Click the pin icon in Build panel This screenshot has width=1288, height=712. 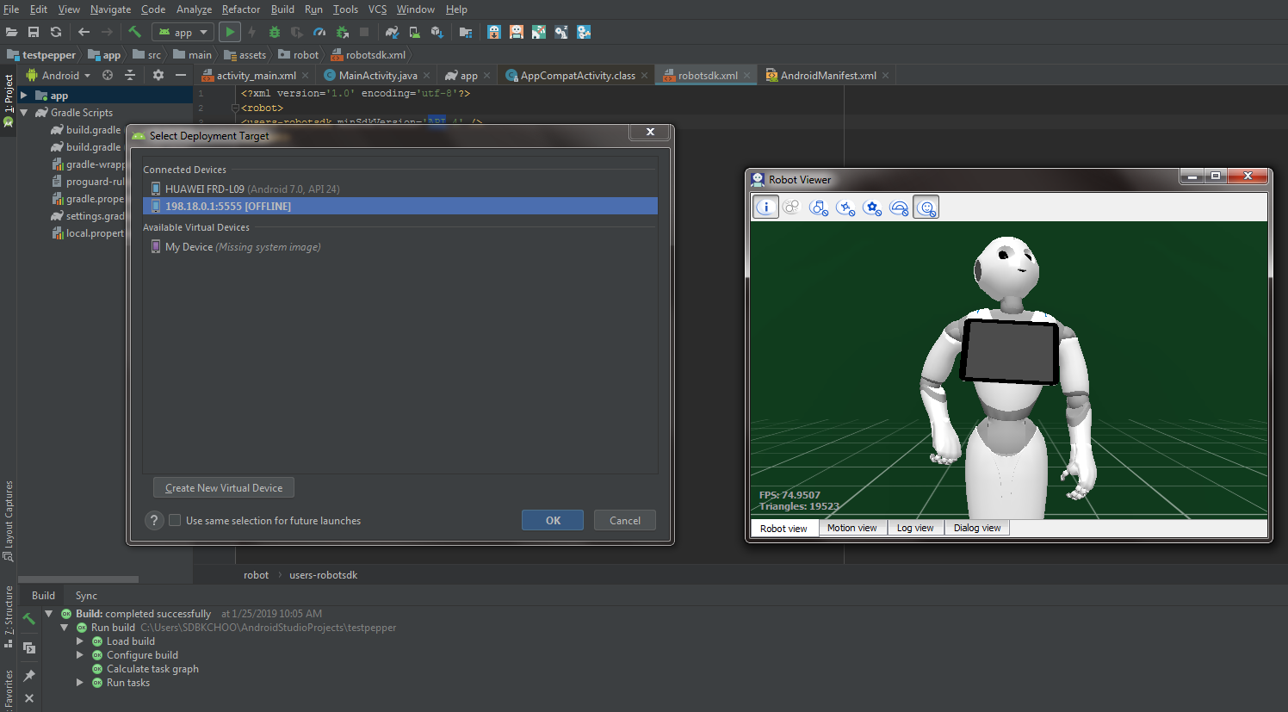point(29,675)
